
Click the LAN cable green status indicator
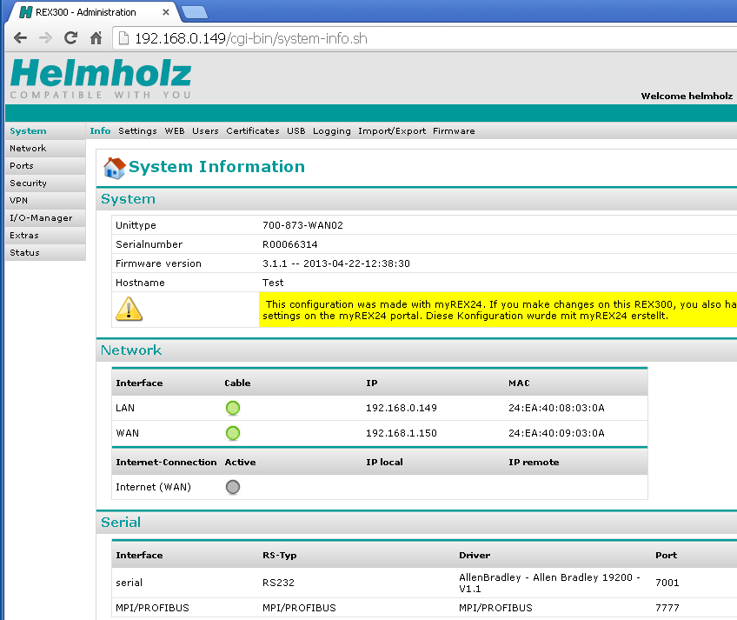click(x=233, y=408)
